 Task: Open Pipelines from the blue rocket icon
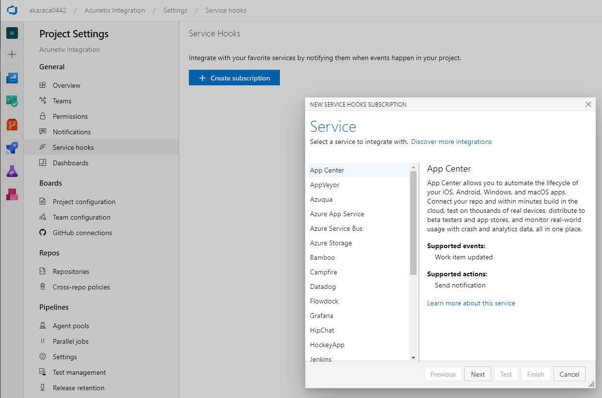tap(12, 148)
